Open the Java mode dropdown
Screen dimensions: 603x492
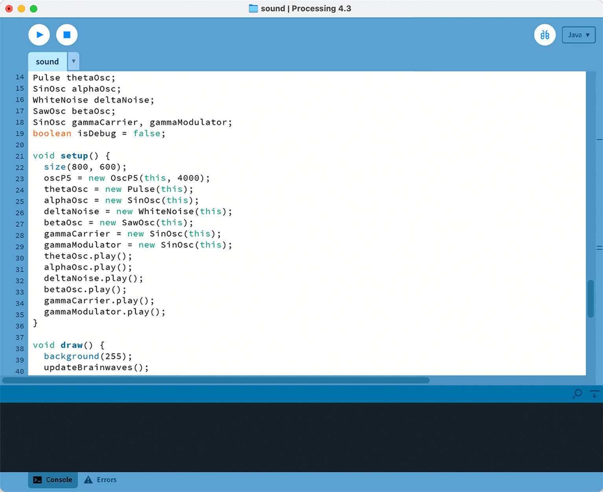pos(578,35)
